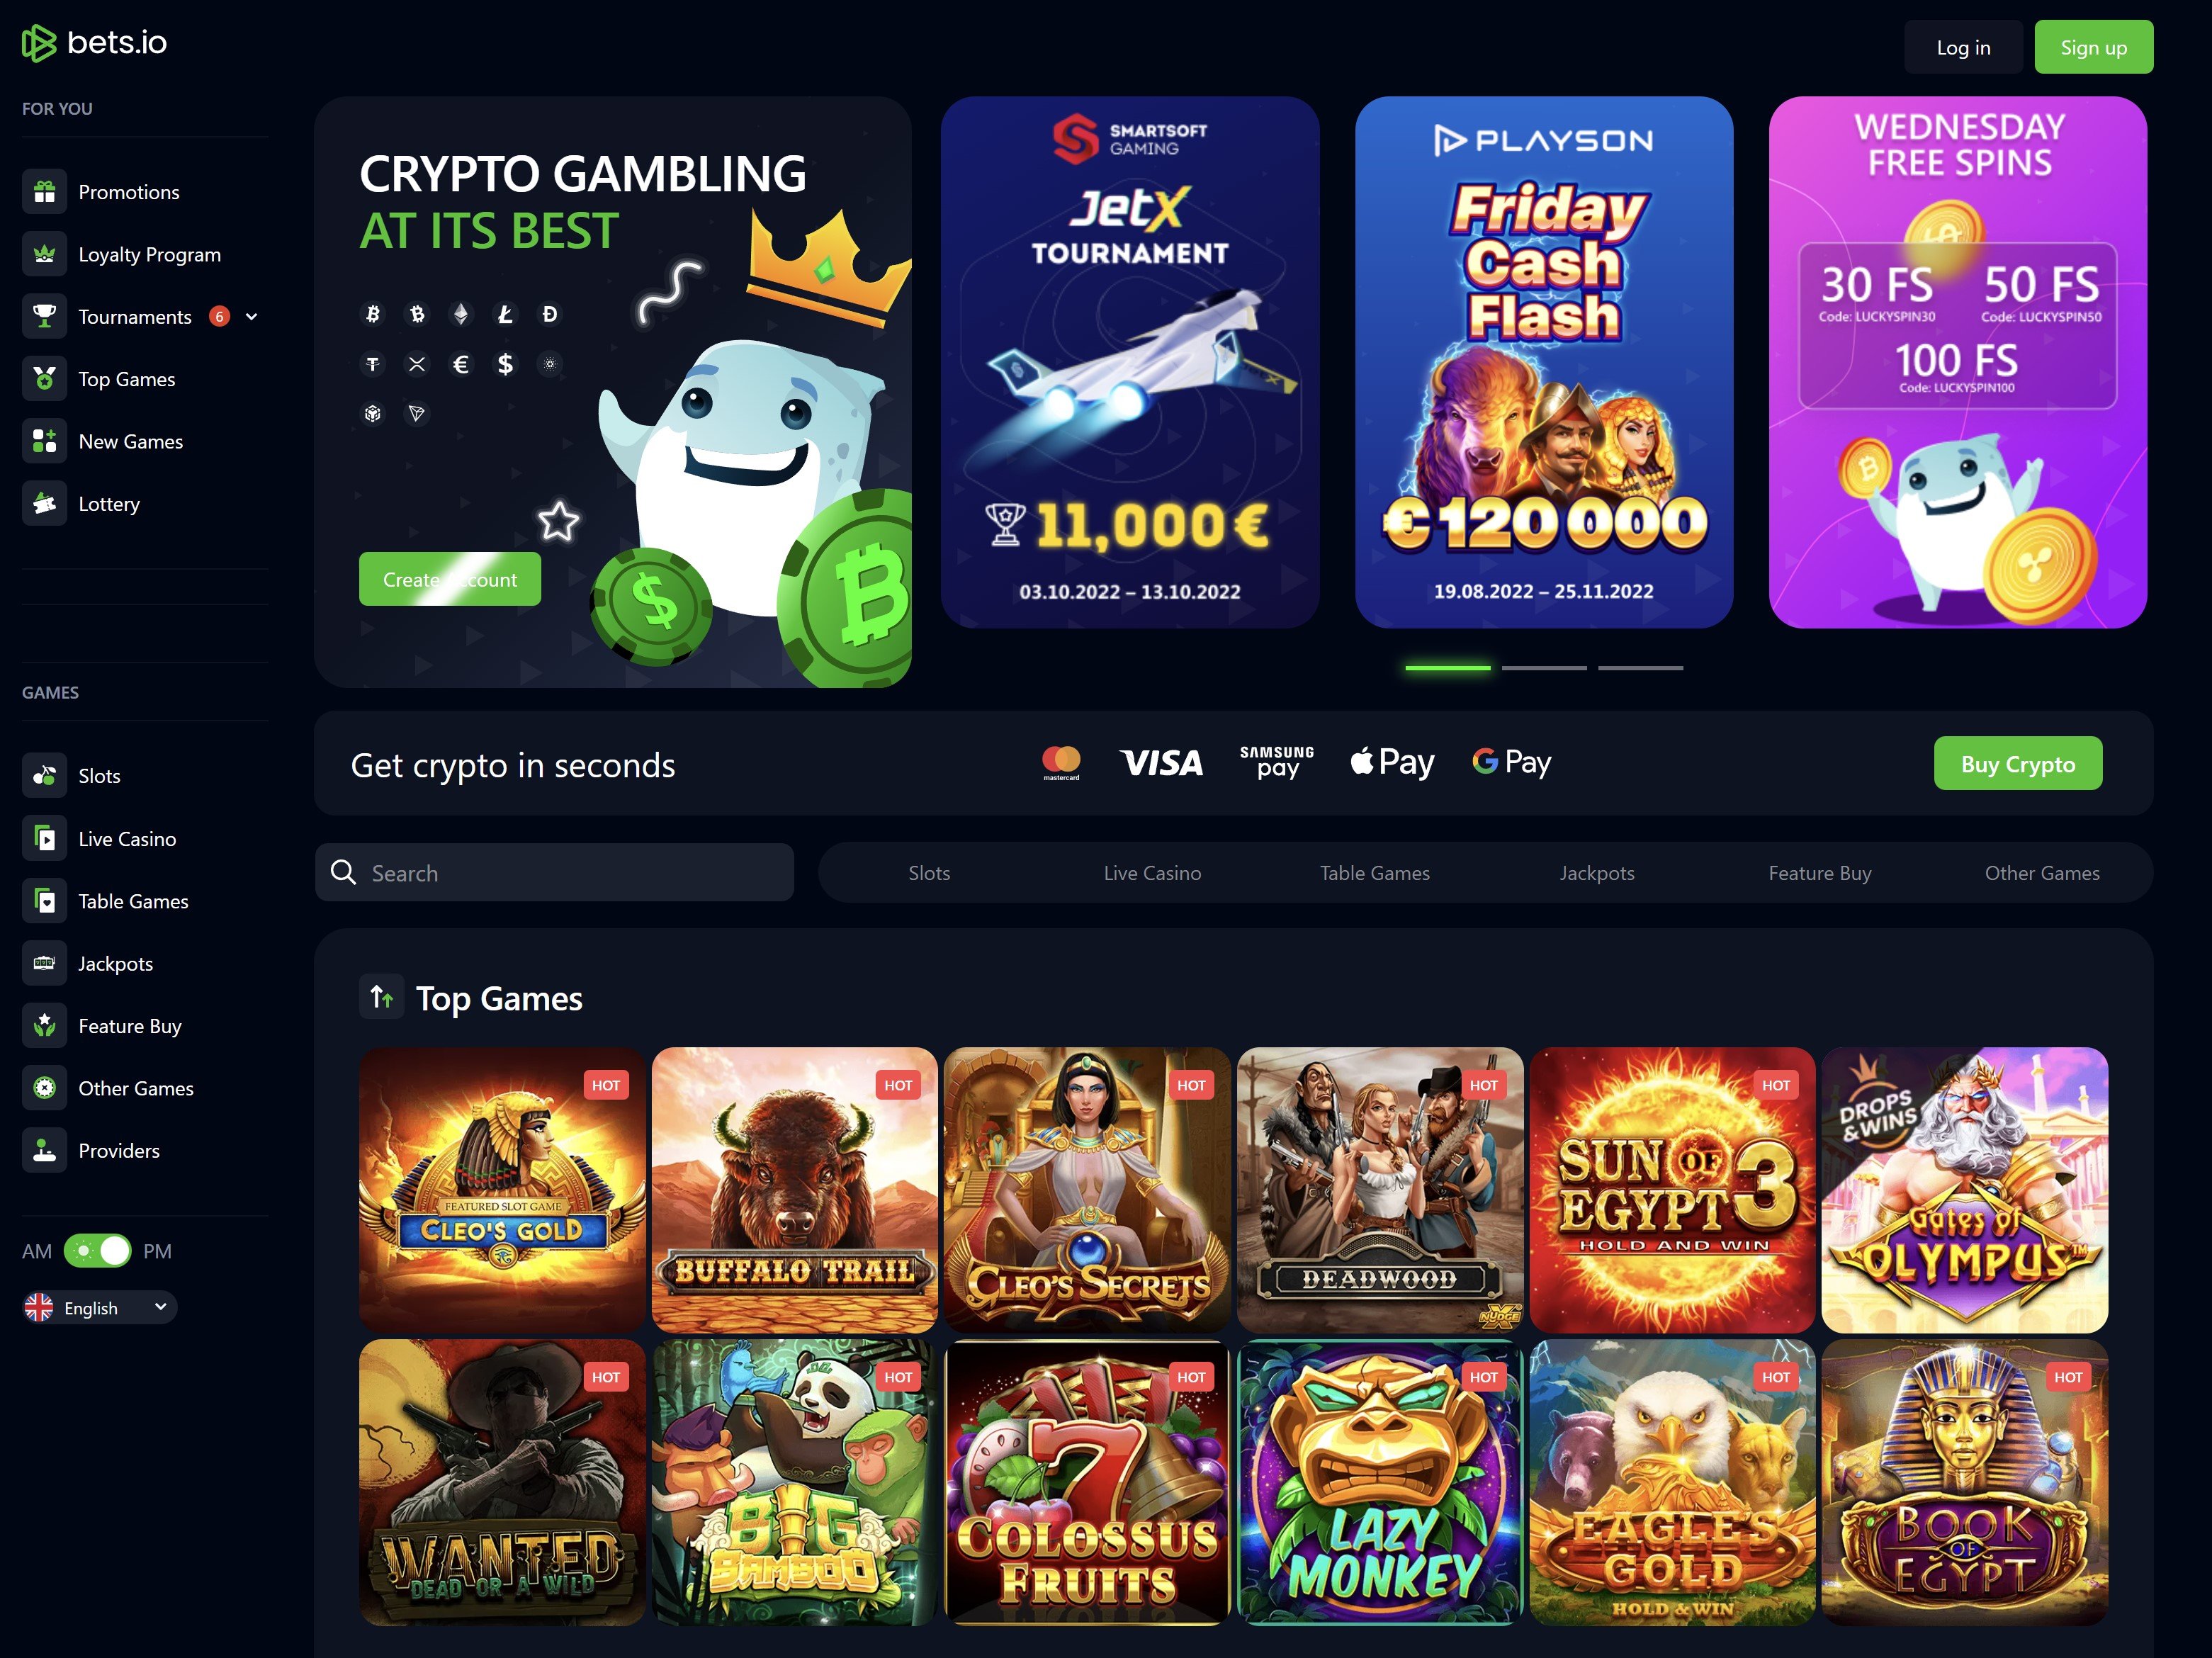
Task: Switch to the Live Casino category tab
Action: click(1152, 873)
